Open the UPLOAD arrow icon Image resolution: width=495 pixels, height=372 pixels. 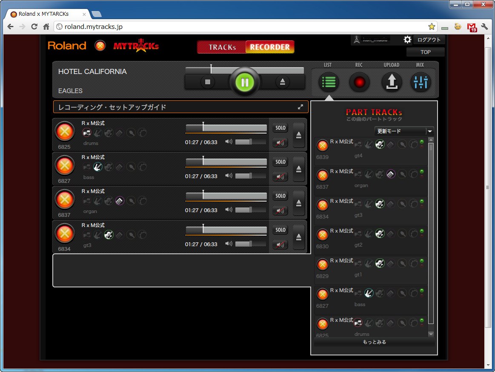[x=392, y=82]
